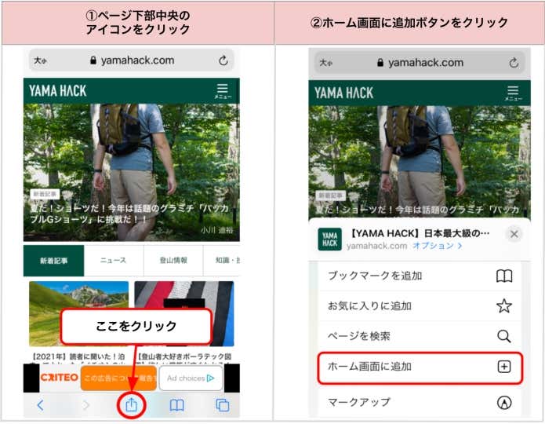Reload page in left phone address bar
Screen dimensions: 545x424
click(223, 60)
